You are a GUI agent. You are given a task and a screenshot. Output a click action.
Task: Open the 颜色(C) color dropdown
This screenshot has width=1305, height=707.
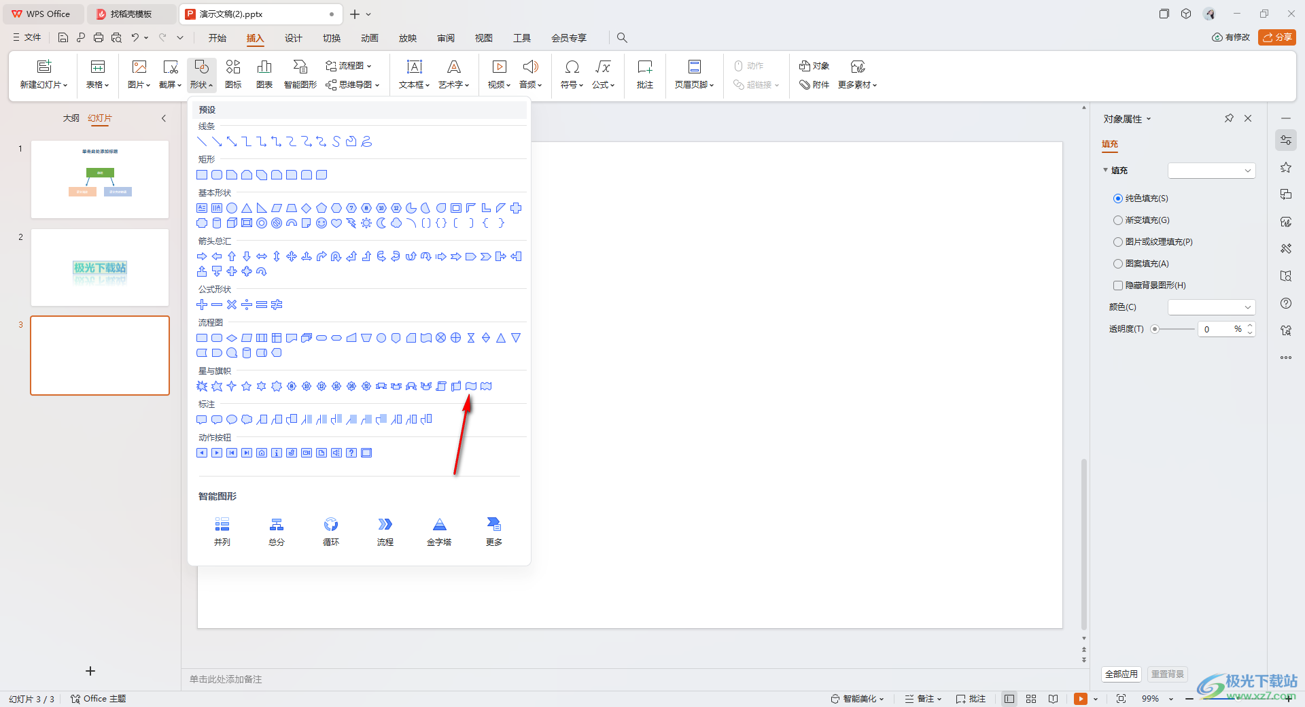[x=1211, y=307]
